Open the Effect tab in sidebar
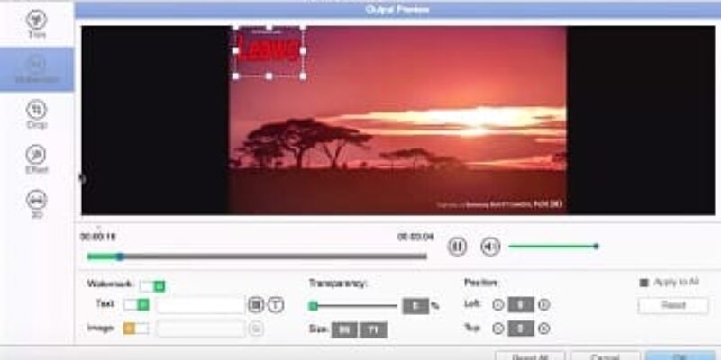The width and height of the screenshot is (721, 360). click(x=36, y=159)
